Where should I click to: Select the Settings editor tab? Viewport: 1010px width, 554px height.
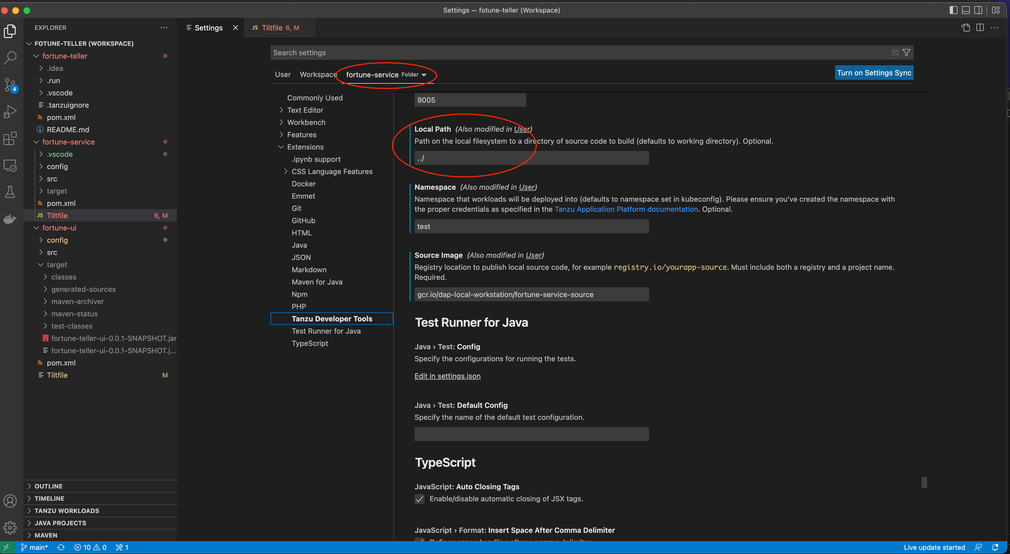[x=208, y=28]
